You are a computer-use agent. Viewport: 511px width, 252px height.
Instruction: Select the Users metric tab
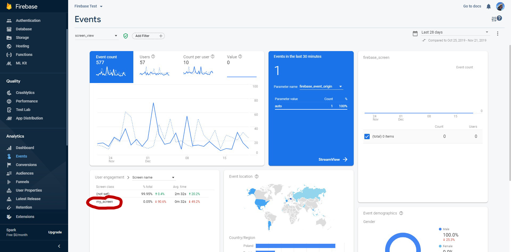click(x=155, y=67)
